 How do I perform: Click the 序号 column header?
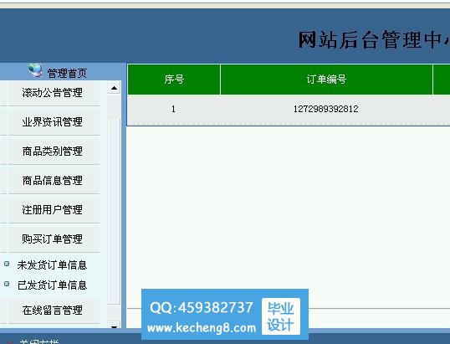coord(174,80)
